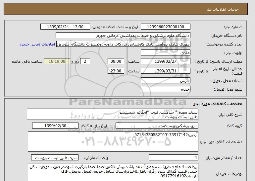Click the label تعداد / مقدار مورد نیاز

click(x=224, y=158)
